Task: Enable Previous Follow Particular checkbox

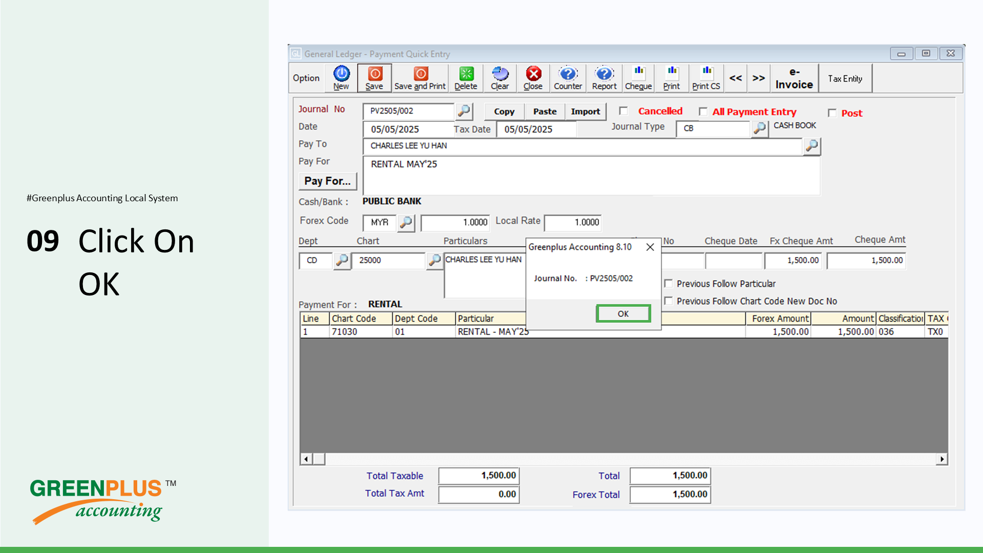Action: click(x=669, y=284)
